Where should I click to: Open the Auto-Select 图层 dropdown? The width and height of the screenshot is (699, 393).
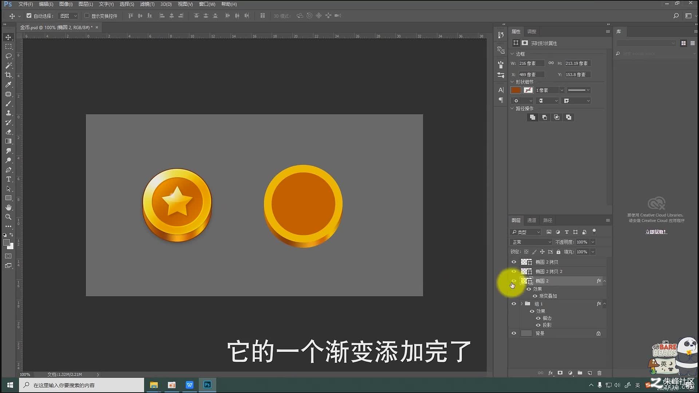click(68, 16)
